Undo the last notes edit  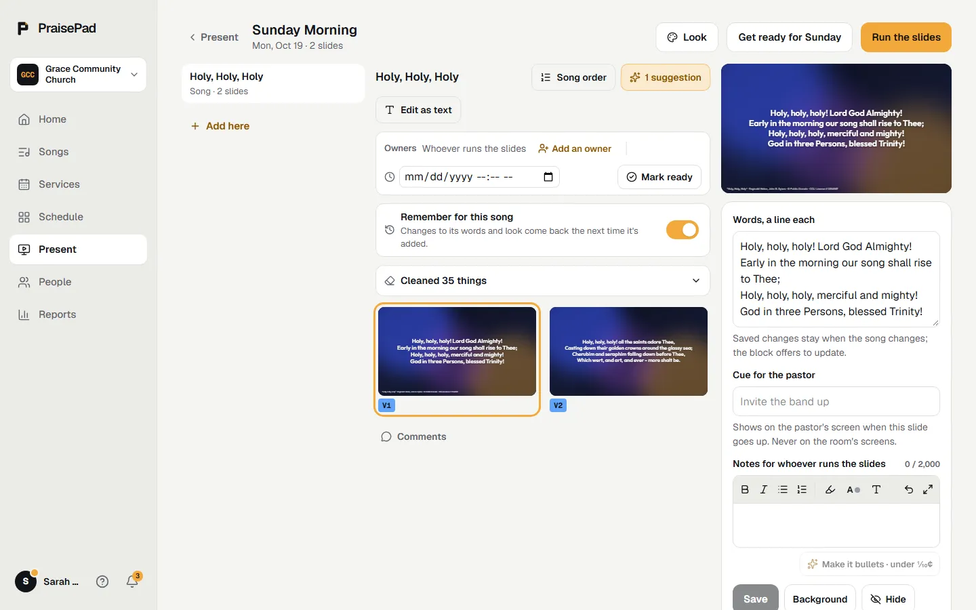pos(909,489)
